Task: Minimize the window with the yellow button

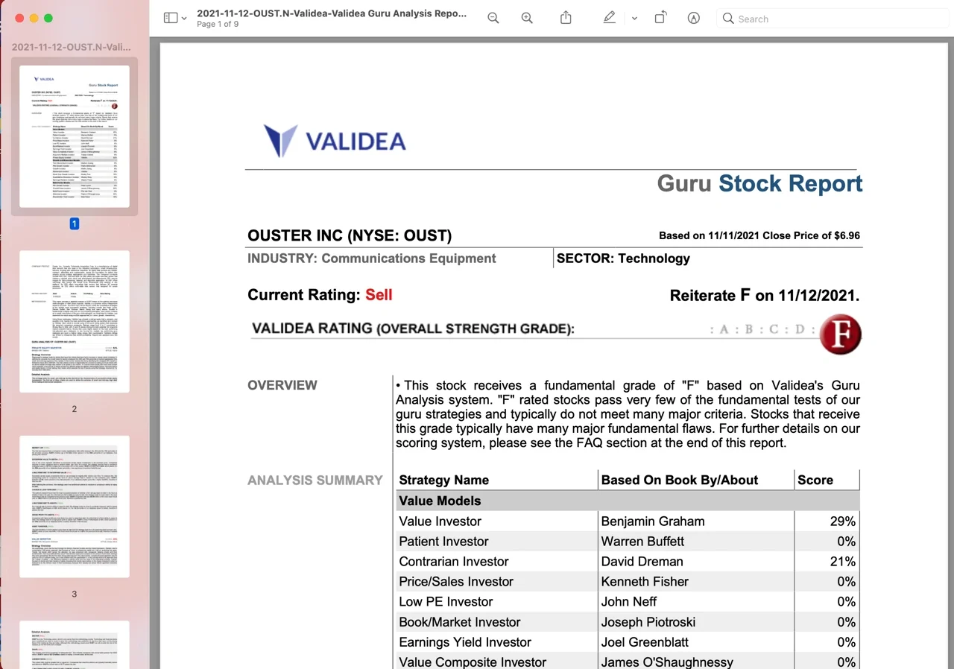Action: pos(34,18)
